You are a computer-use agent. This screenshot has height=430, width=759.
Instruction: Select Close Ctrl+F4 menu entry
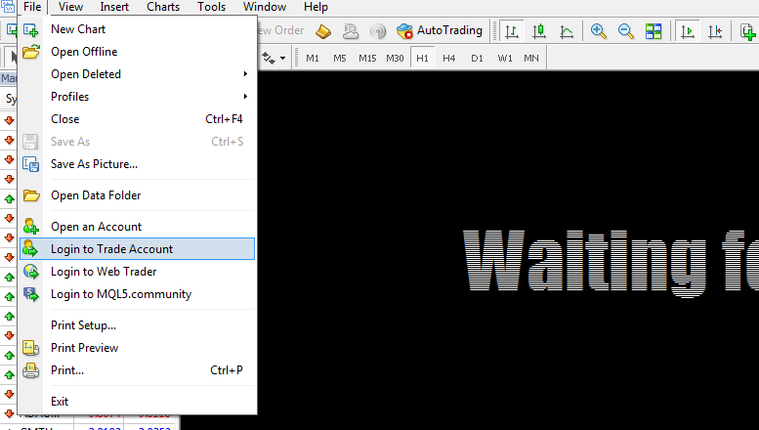click(x=137, y=119)
